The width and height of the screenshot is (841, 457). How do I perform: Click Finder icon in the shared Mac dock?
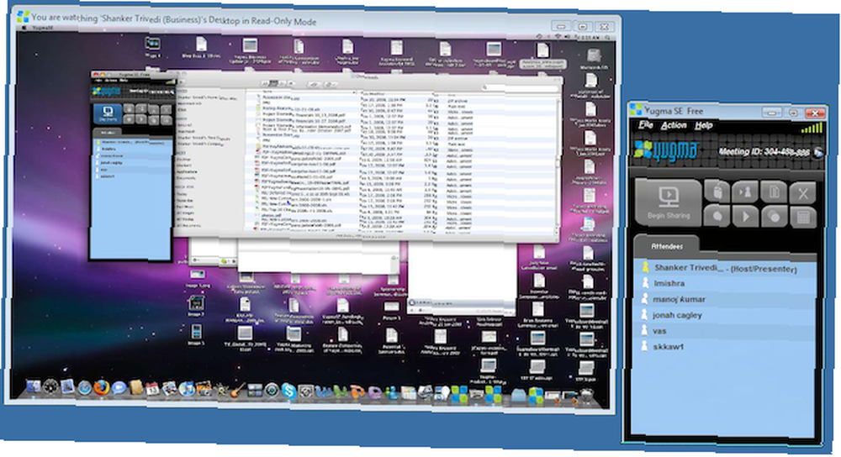[34, 386]
